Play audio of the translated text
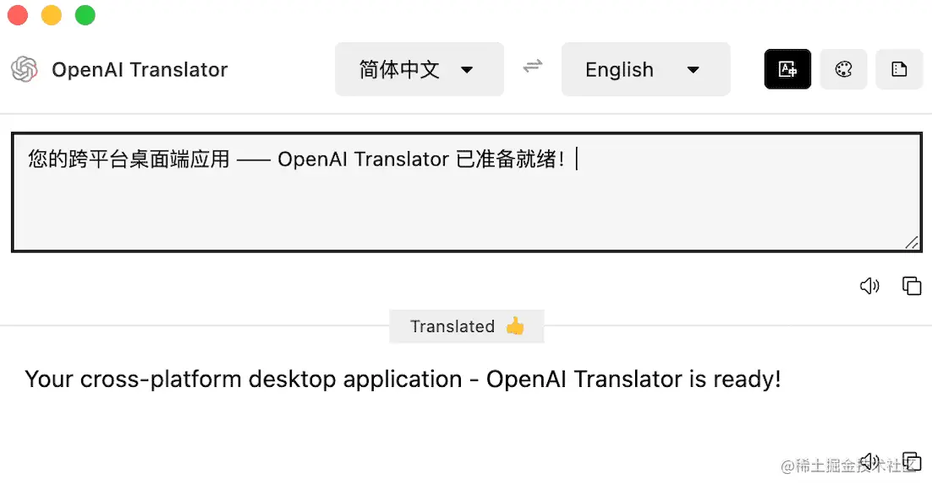The width and height of the screenshot is (932, 490). [869, 461]
